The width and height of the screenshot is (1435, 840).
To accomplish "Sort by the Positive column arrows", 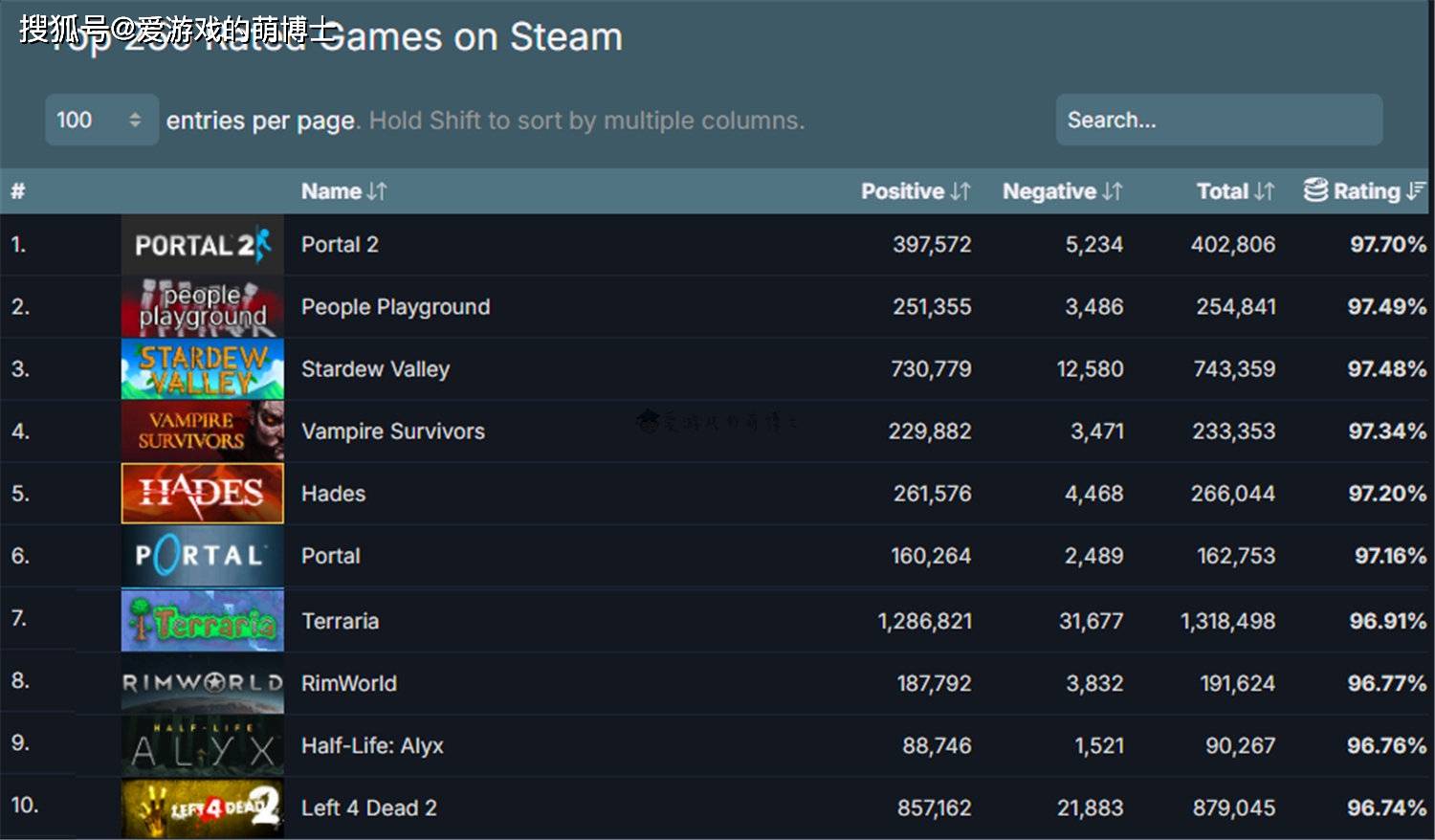I will click(960, 191).
